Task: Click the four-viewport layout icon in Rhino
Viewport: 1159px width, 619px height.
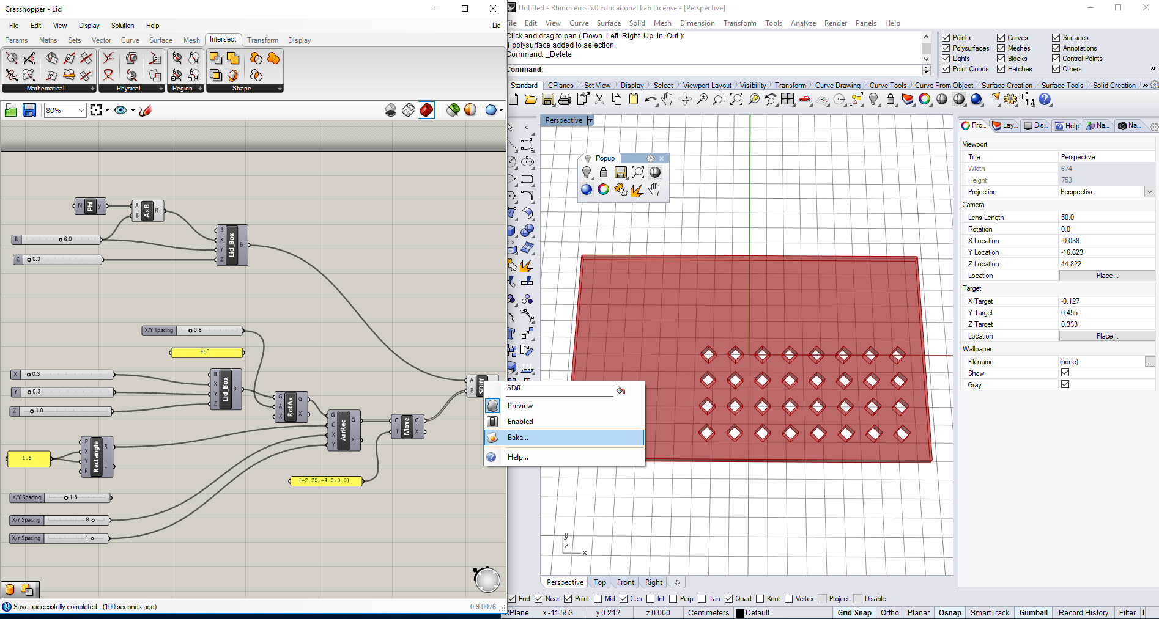Action: (x=788, y=99)
